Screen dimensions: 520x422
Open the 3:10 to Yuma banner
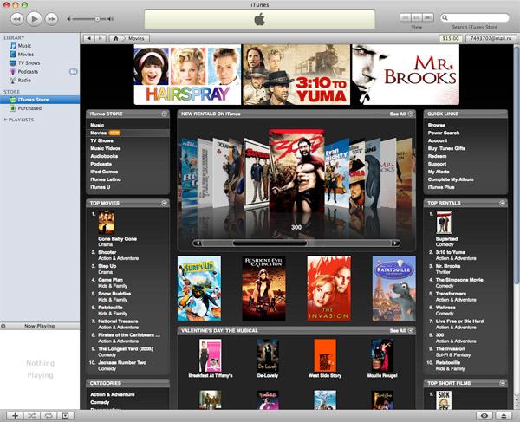296,75
